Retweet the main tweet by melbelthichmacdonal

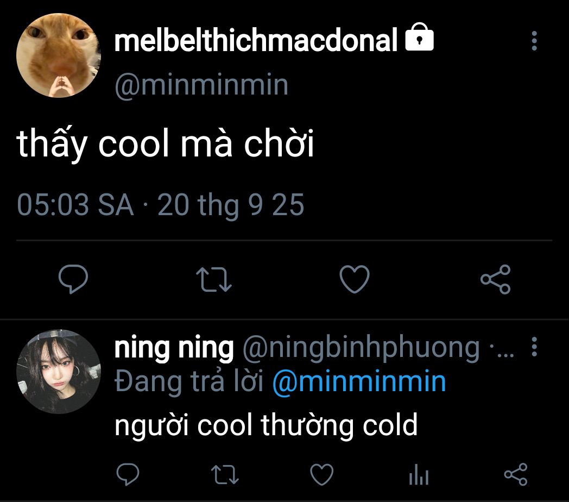214,279
